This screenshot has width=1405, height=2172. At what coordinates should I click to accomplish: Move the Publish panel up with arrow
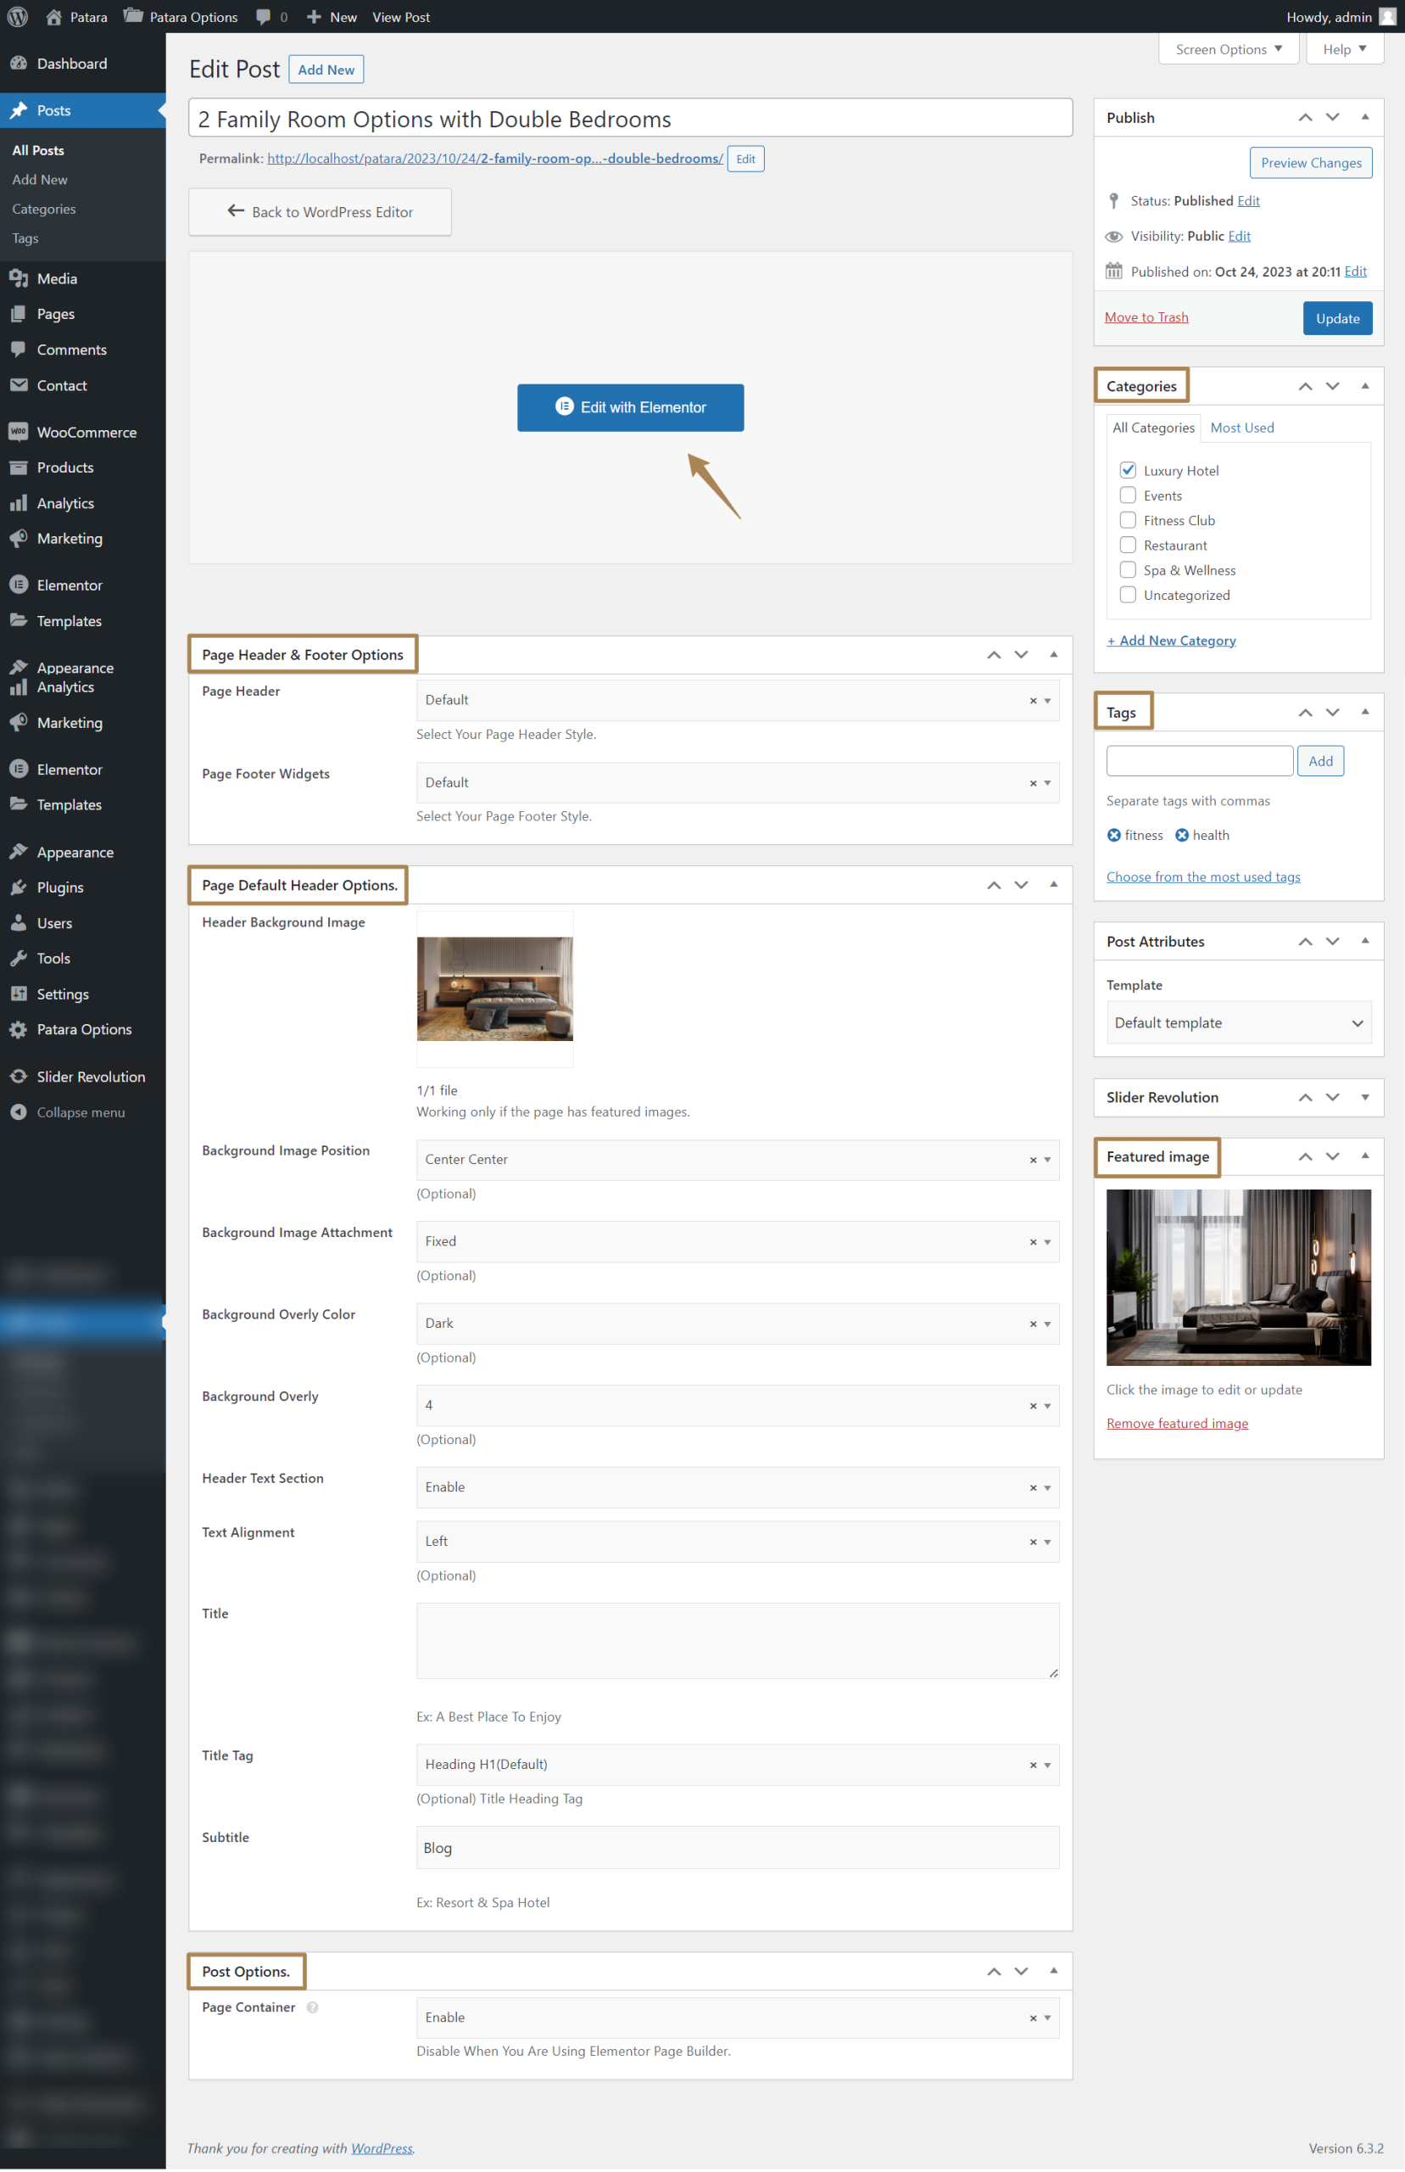pos(1306,117)
